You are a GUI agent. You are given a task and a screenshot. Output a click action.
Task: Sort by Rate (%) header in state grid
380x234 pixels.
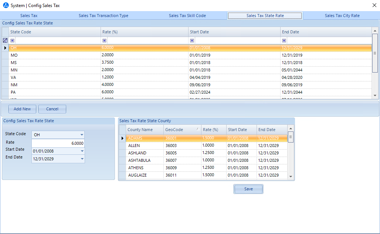(145, 32)
